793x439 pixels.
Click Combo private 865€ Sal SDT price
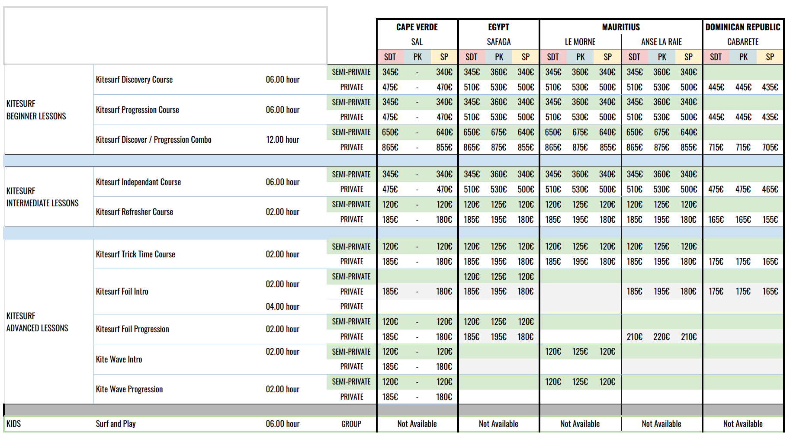click(x=390, y=147)
